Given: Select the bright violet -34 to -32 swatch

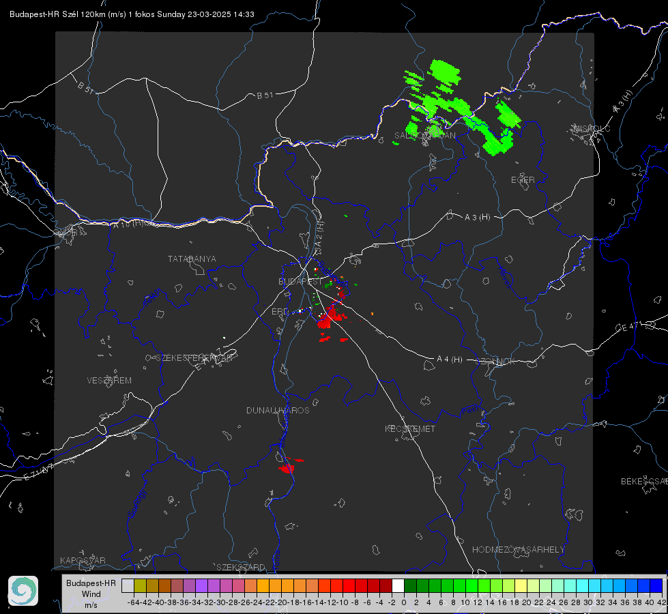Looking at the screenshot, I should (x=201, y=585).
